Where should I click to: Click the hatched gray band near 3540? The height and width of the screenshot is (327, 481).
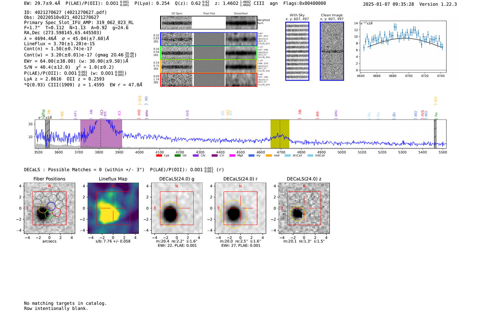tap(47, 134)
